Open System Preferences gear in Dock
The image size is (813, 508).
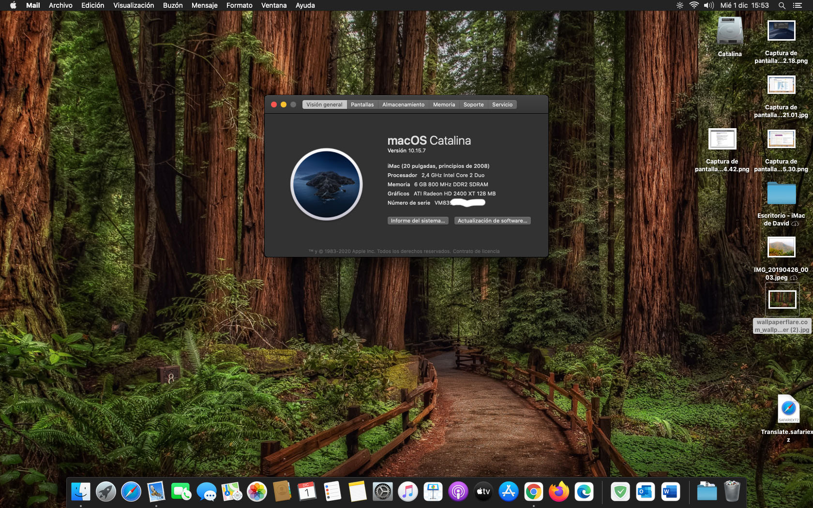pyautogui.click(x=383, y=492)
